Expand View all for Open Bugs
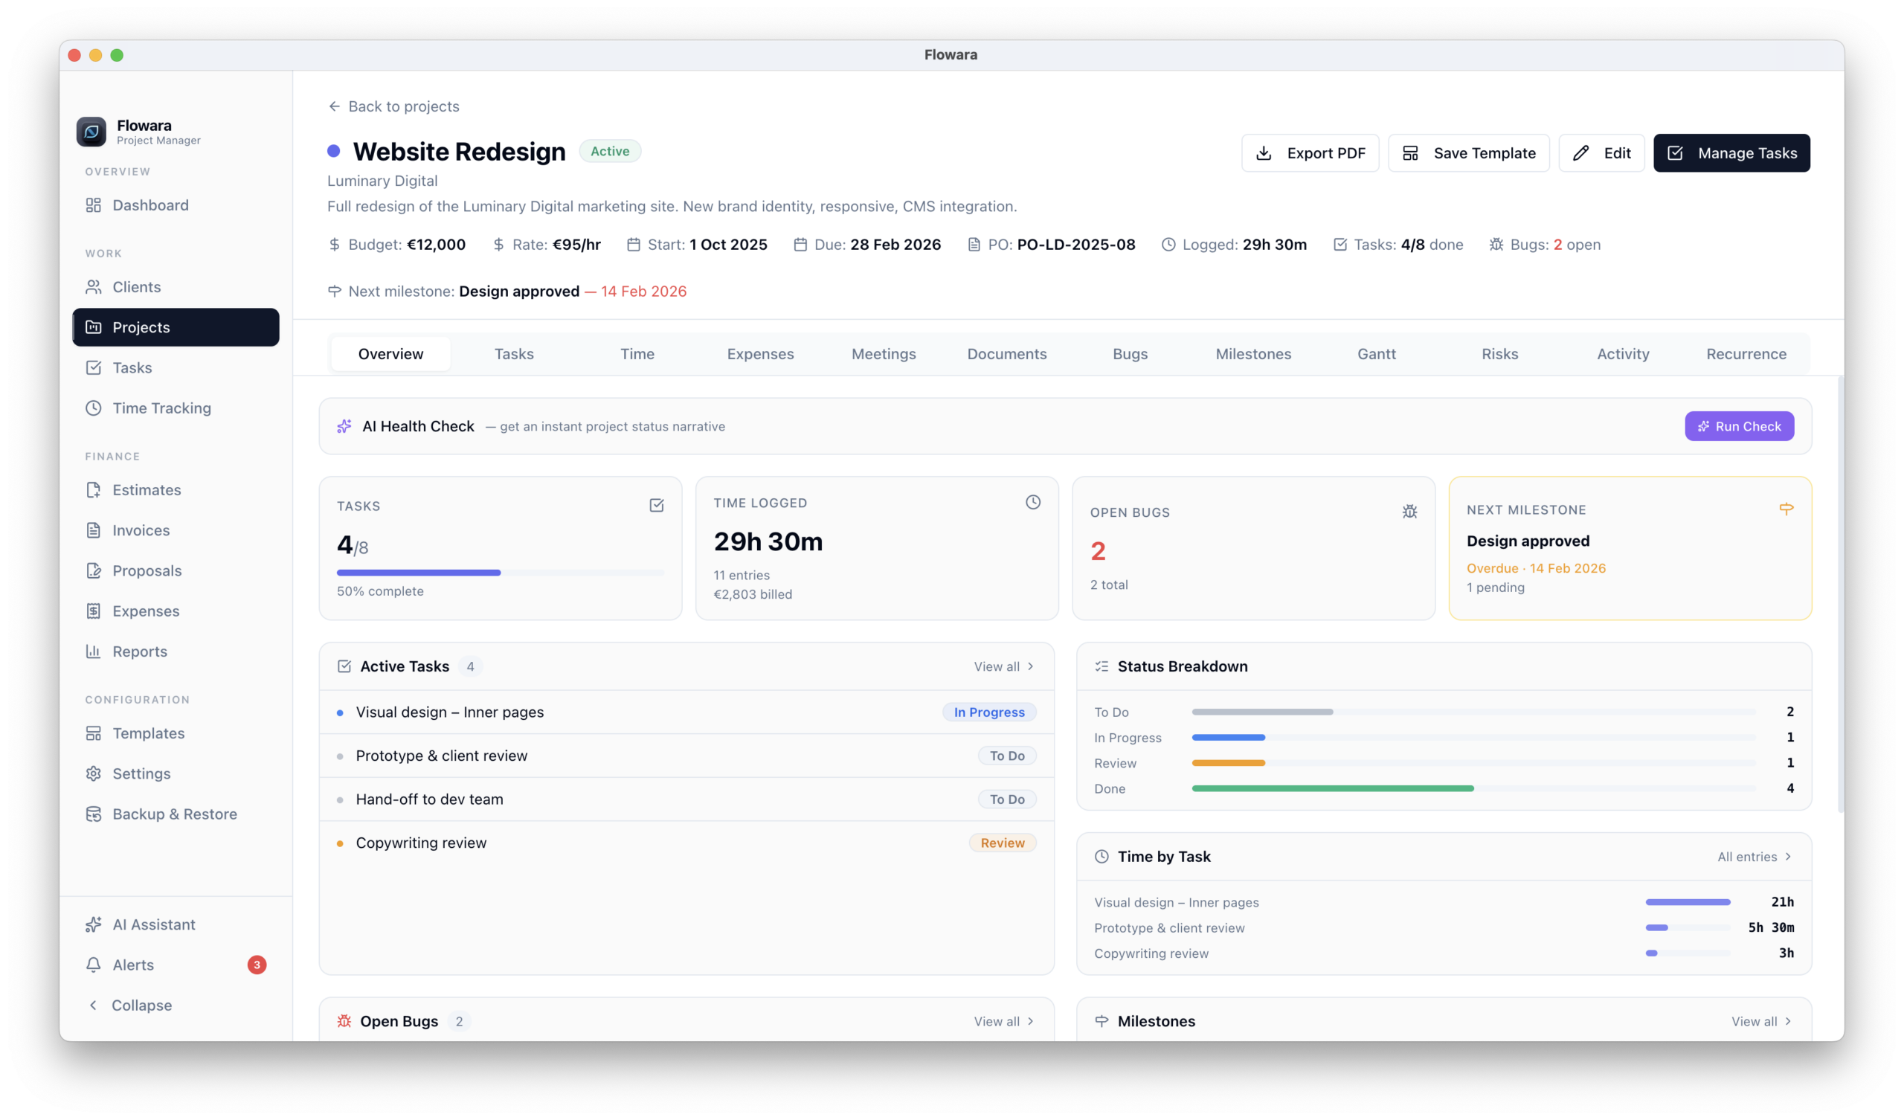This screenshot has height=1120, width=1904. 1004,1021
